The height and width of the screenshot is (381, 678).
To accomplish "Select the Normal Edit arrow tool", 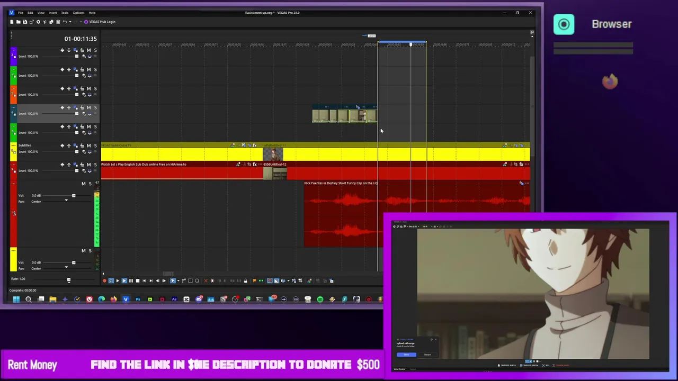I will click(173, 280).
